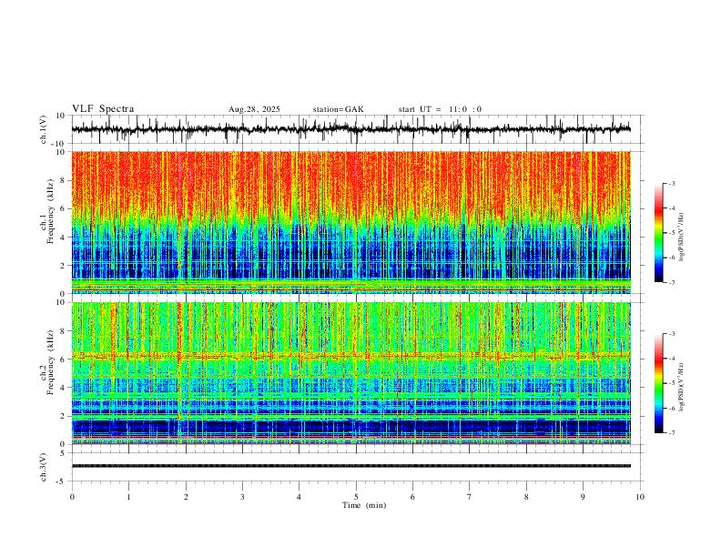The width and height of the screenshot is (721, 557).
Task: Click the "-5" label on ch.1 color scale
Action: coord(671,233)
